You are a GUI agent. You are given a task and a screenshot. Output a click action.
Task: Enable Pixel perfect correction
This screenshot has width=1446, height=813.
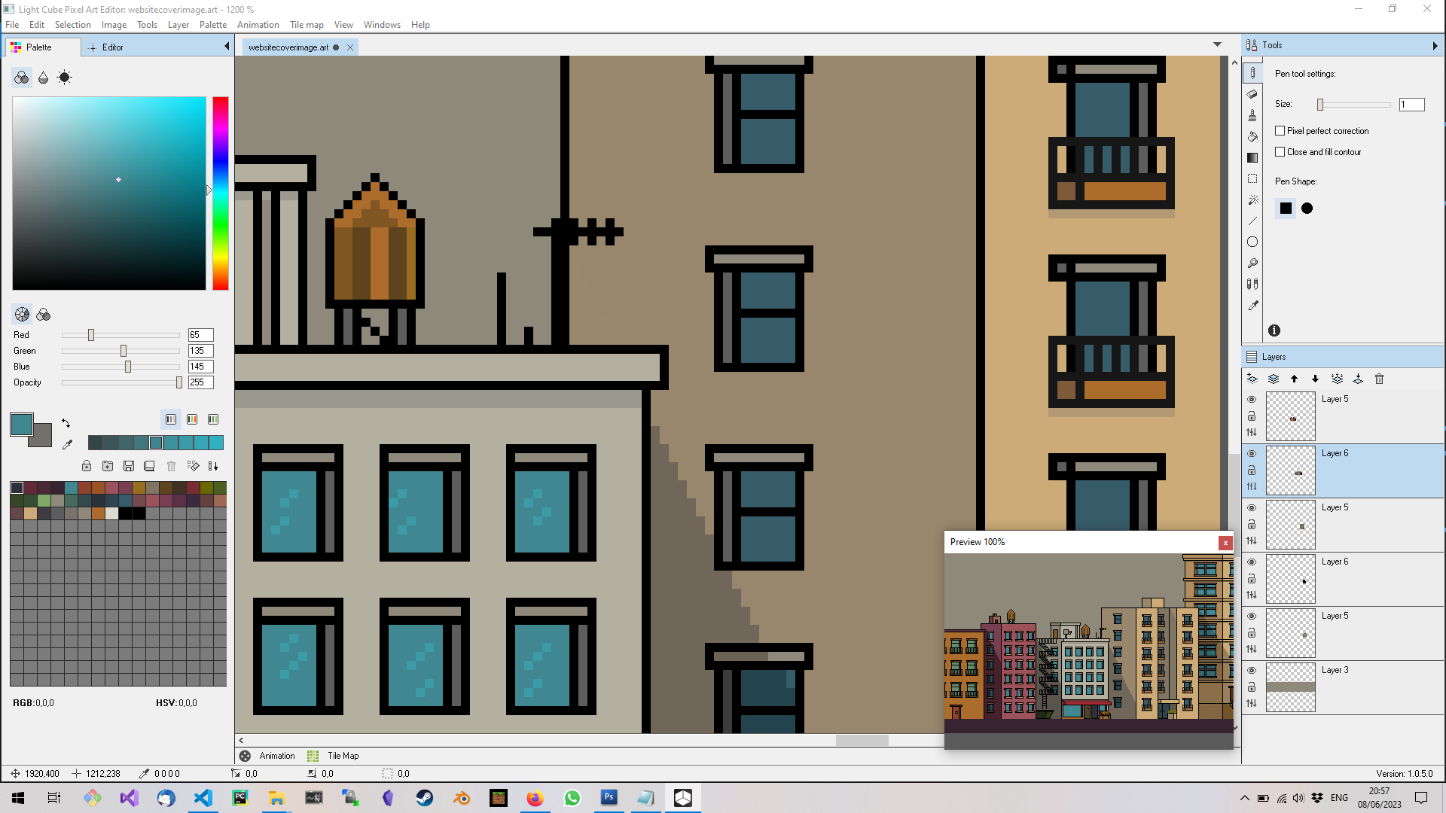[x=1280, y=130]
